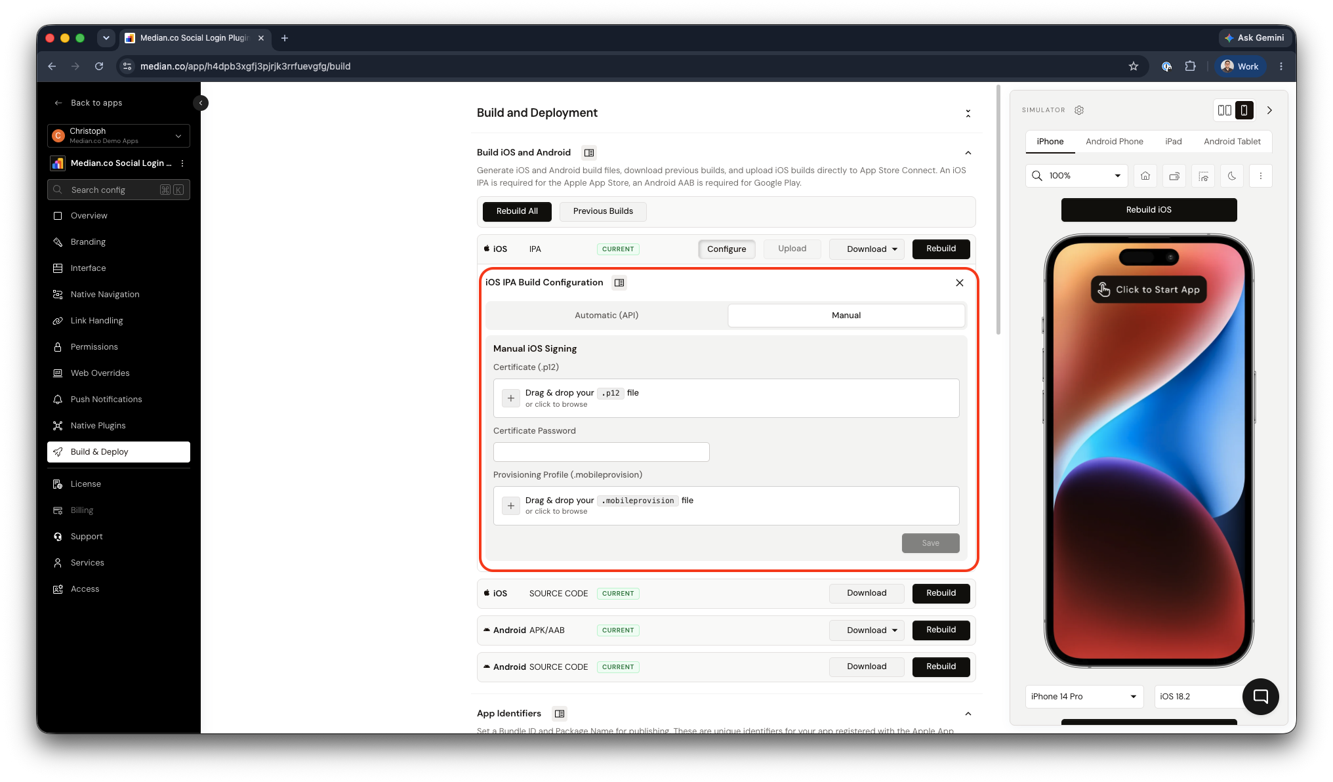1333x782 pixels.
Task: Click plus icon to add .mobileprovision file
Action: pyautogui.click(x=511, y=506)
